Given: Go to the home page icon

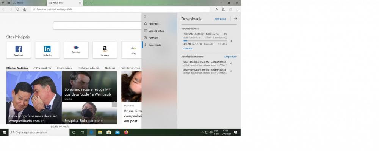Looking at the screenshot, I should click(x=25, y=9).
